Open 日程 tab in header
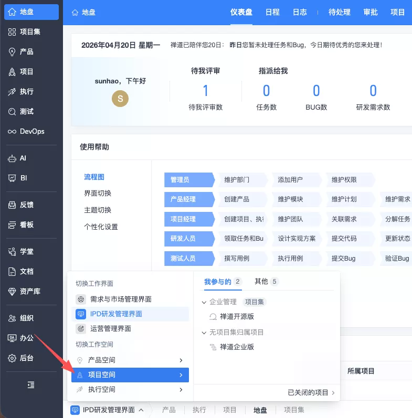 click(272, 12)
